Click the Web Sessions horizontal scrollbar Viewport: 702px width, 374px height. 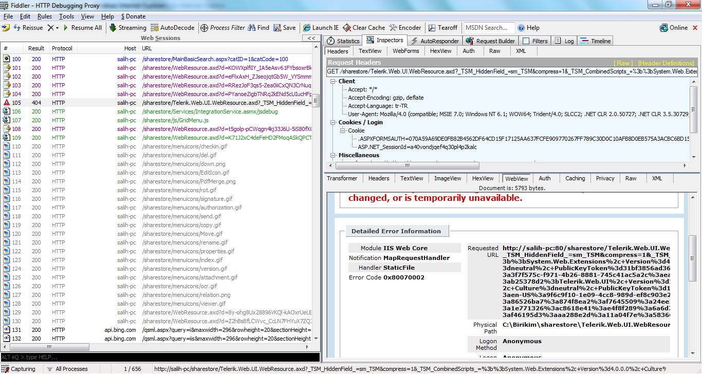156,347
